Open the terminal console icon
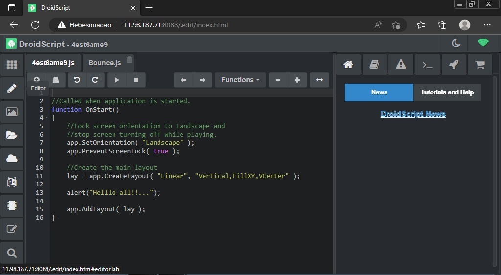The width and height of the screenshot is (501, 275). point(427,65)
